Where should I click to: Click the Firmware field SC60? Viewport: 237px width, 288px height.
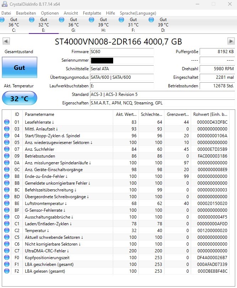(x=122, y=52)
